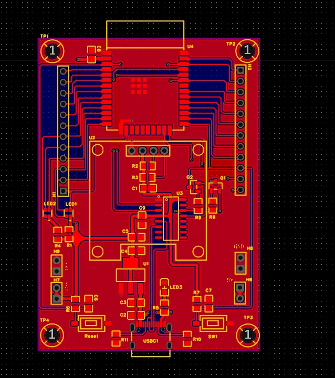
Task: Click the 'TP1' designator text
Action: point(45,36)
